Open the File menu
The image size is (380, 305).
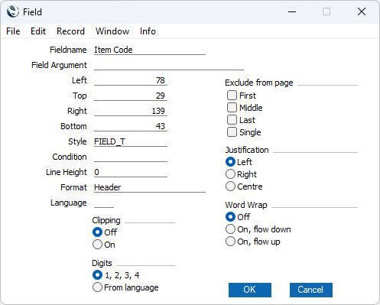coord(13,31)
